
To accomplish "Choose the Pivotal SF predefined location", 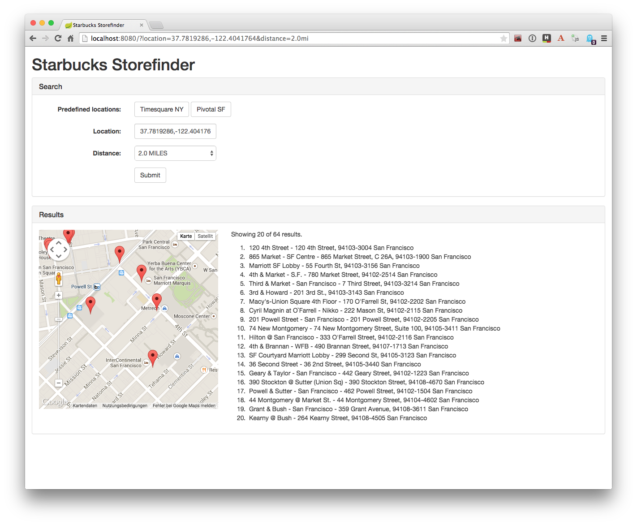I will pyautogui.click(x=211, y=109).
